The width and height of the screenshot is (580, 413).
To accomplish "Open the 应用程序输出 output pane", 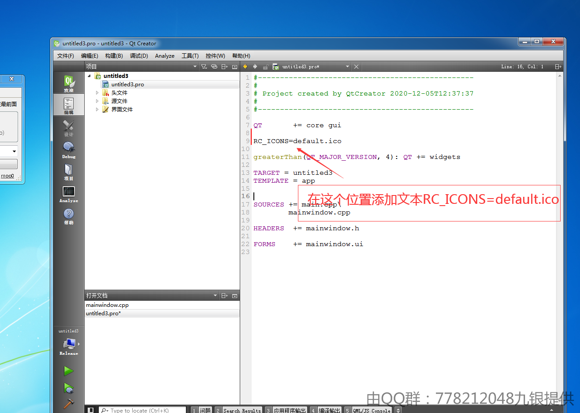I will pos(286,410).
